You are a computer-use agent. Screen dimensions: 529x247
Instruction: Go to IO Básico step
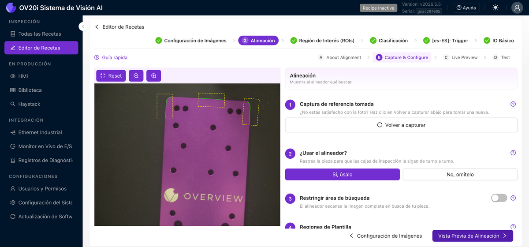[499, 41]
